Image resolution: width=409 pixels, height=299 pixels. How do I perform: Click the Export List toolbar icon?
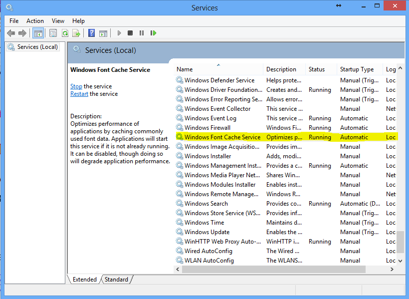coord(76,33)
